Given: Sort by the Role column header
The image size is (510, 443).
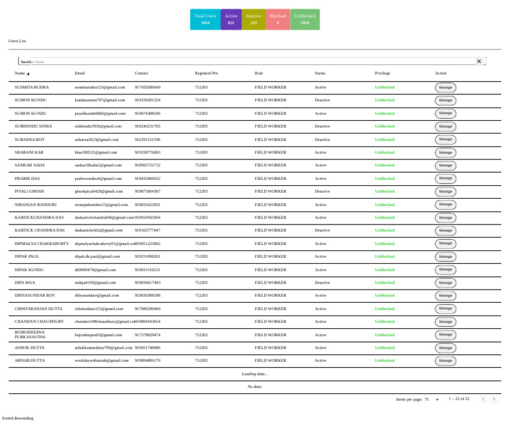Looking at the screenshot, I should [x=258, y=73].
